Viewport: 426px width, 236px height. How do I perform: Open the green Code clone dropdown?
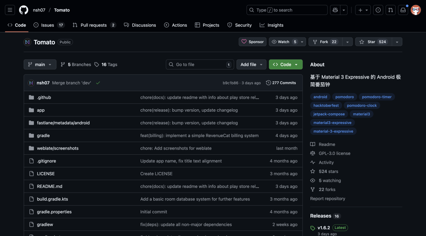coord(286,64)
